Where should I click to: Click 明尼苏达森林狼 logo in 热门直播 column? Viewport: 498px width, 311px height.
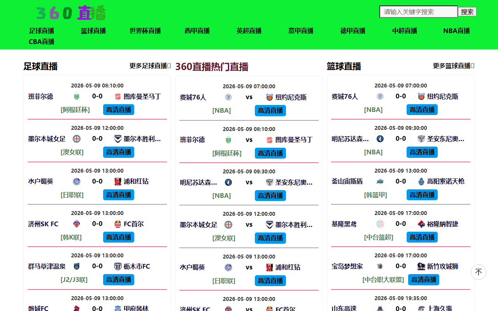(228, 182)
